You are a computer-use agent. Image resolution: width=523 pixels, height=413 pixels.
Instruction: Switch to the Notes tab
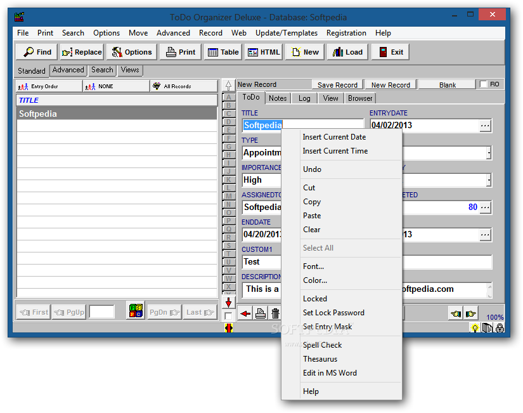(278, 98)
